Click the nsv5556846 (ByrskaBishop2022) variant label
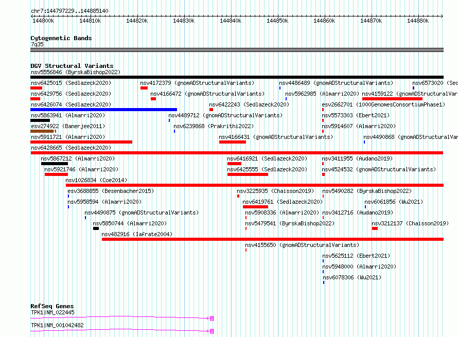This screenshot has width=458, height=337. pos(76,72)
